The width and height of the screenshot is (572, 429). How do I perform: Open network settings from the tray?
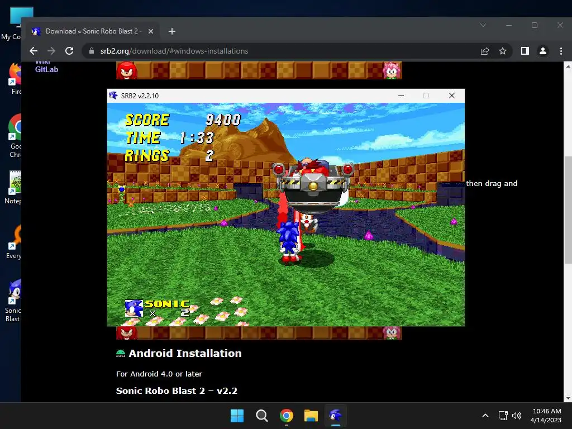[503, 416]
